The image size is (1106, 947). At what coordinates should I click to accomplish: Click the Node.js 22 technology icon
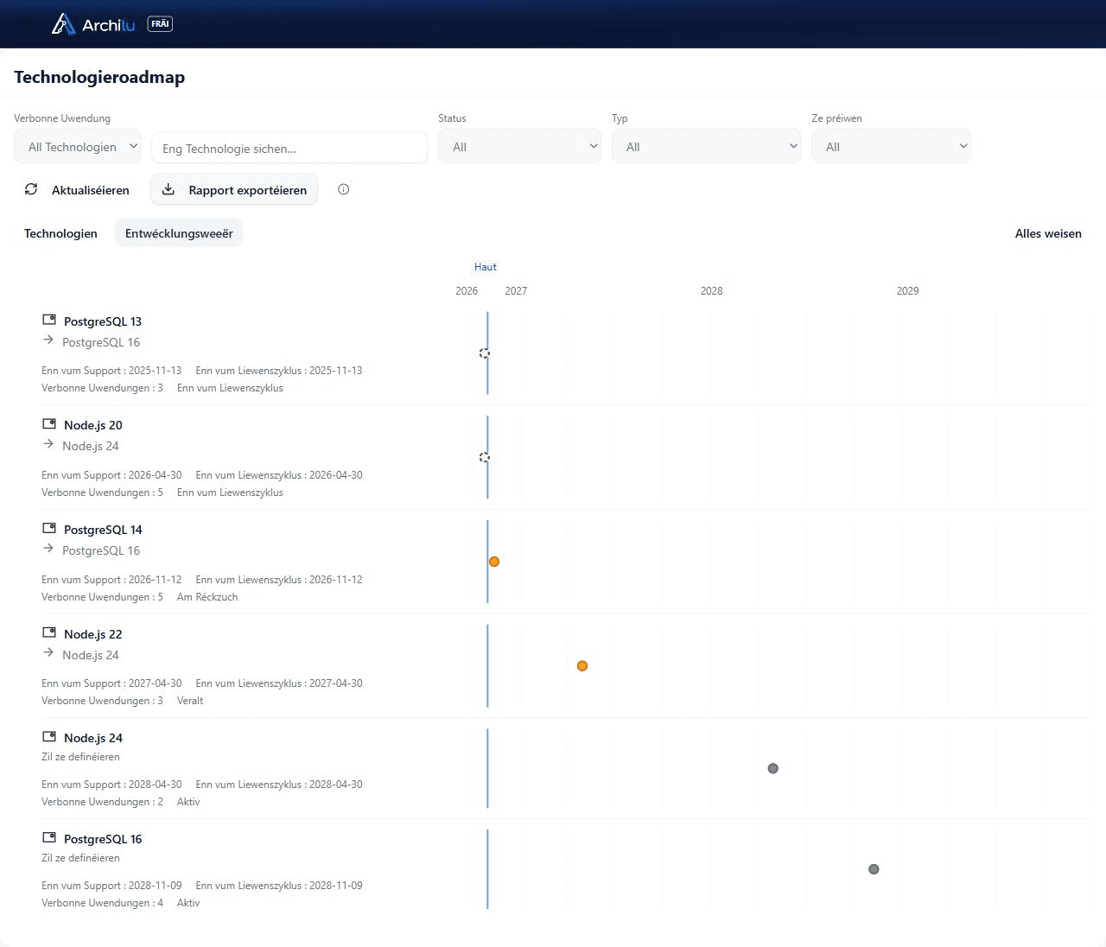(49, 633)
